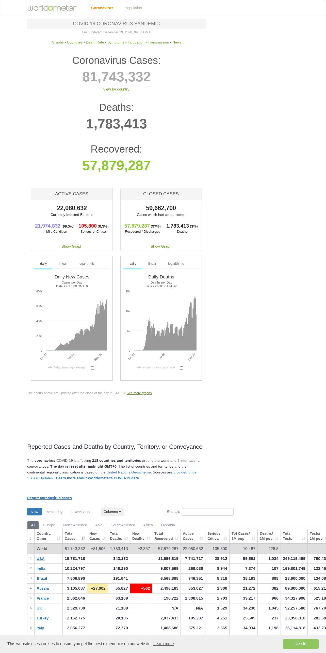The height and width of the screenshot is (653, 326).
Task: Switch Daily New Cases chart to logarithmic tab
Action: point(87,264)
